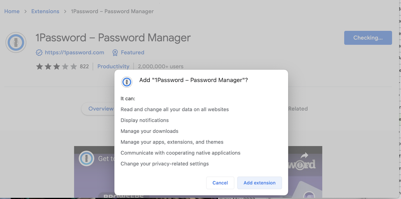Click the 1Password icon in the dialog header
Screen dimensions: 401x199
(x=127, y=82)
